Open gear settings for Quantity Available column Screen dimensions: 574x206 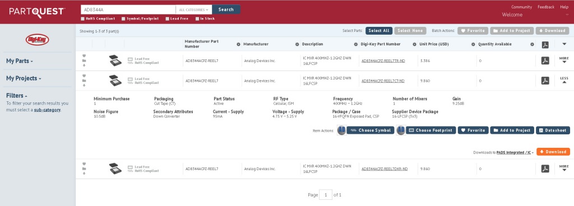[532, 44]
